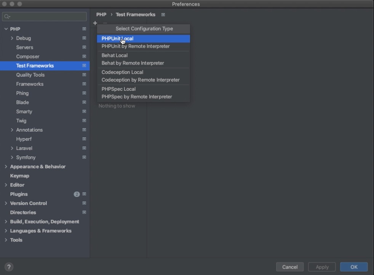Expand Appearance & Behavior section

6,167
